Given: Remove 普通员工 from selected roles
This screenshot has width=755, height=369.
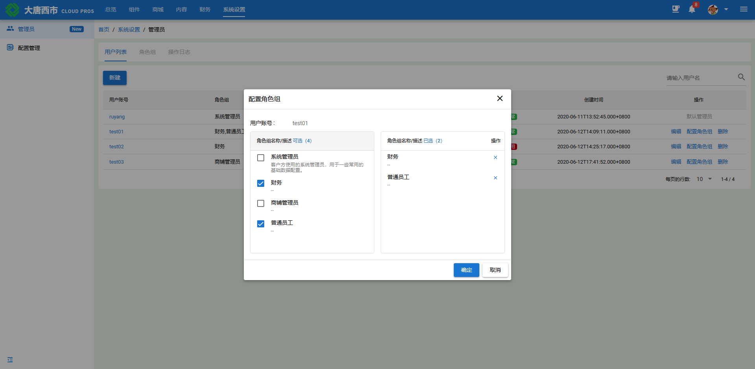Looking at the screenshot, I should 495,178.
